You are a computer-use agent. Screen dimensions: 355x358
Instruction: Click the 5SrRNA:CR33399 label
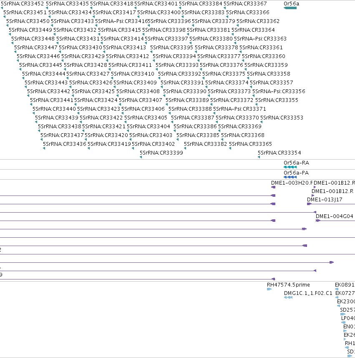(161, 153)
